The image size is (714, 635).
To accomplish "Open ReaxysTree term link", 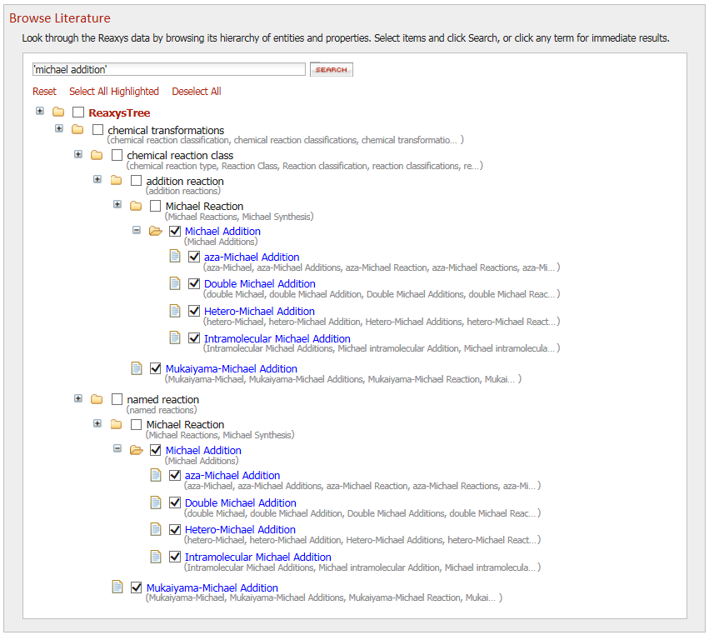I will [x=119, y=112].
